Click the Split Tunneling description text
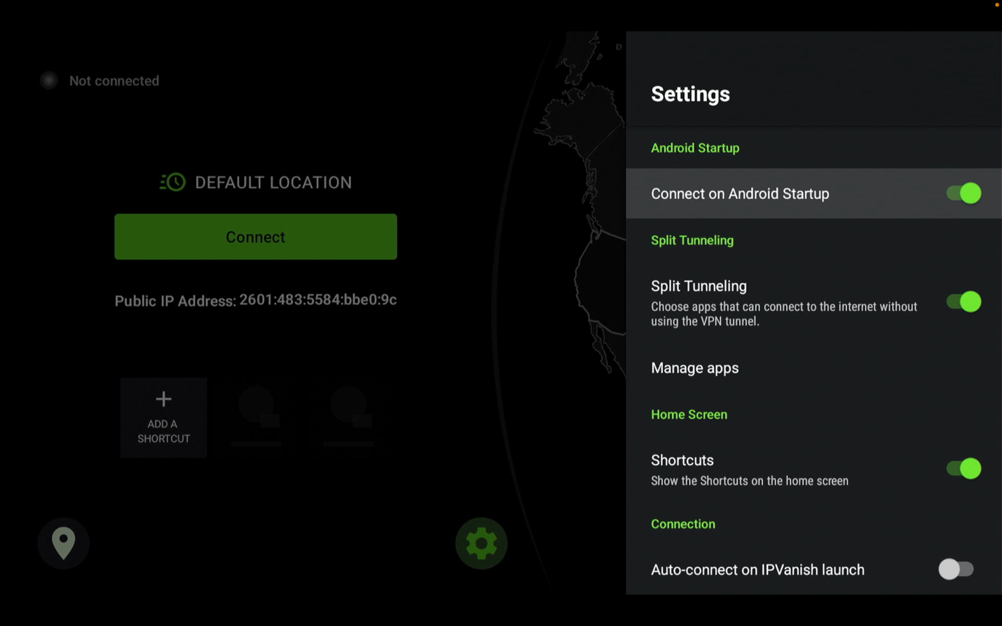 coord(784,314)
